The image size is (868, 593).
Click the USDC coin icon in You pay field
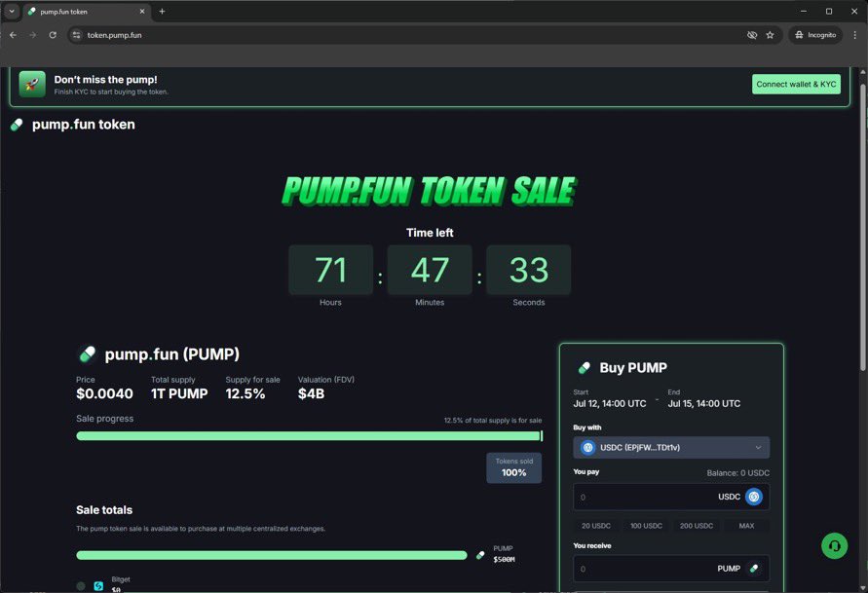(x=753, y=497)
